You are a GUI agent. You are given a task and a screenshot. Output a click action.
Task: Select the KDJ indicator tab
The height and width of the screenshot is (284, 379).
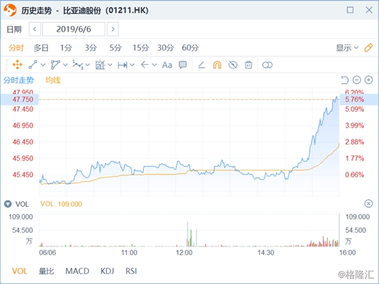(x=107, y=271)
